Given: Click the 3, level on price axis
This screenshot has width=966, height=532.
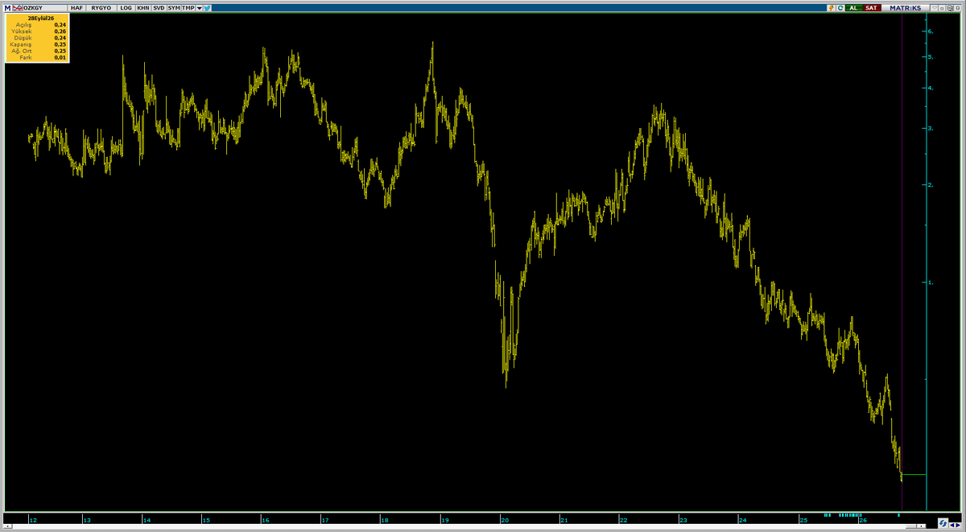Looking at the screenshot, I should [x=930, y=128].
